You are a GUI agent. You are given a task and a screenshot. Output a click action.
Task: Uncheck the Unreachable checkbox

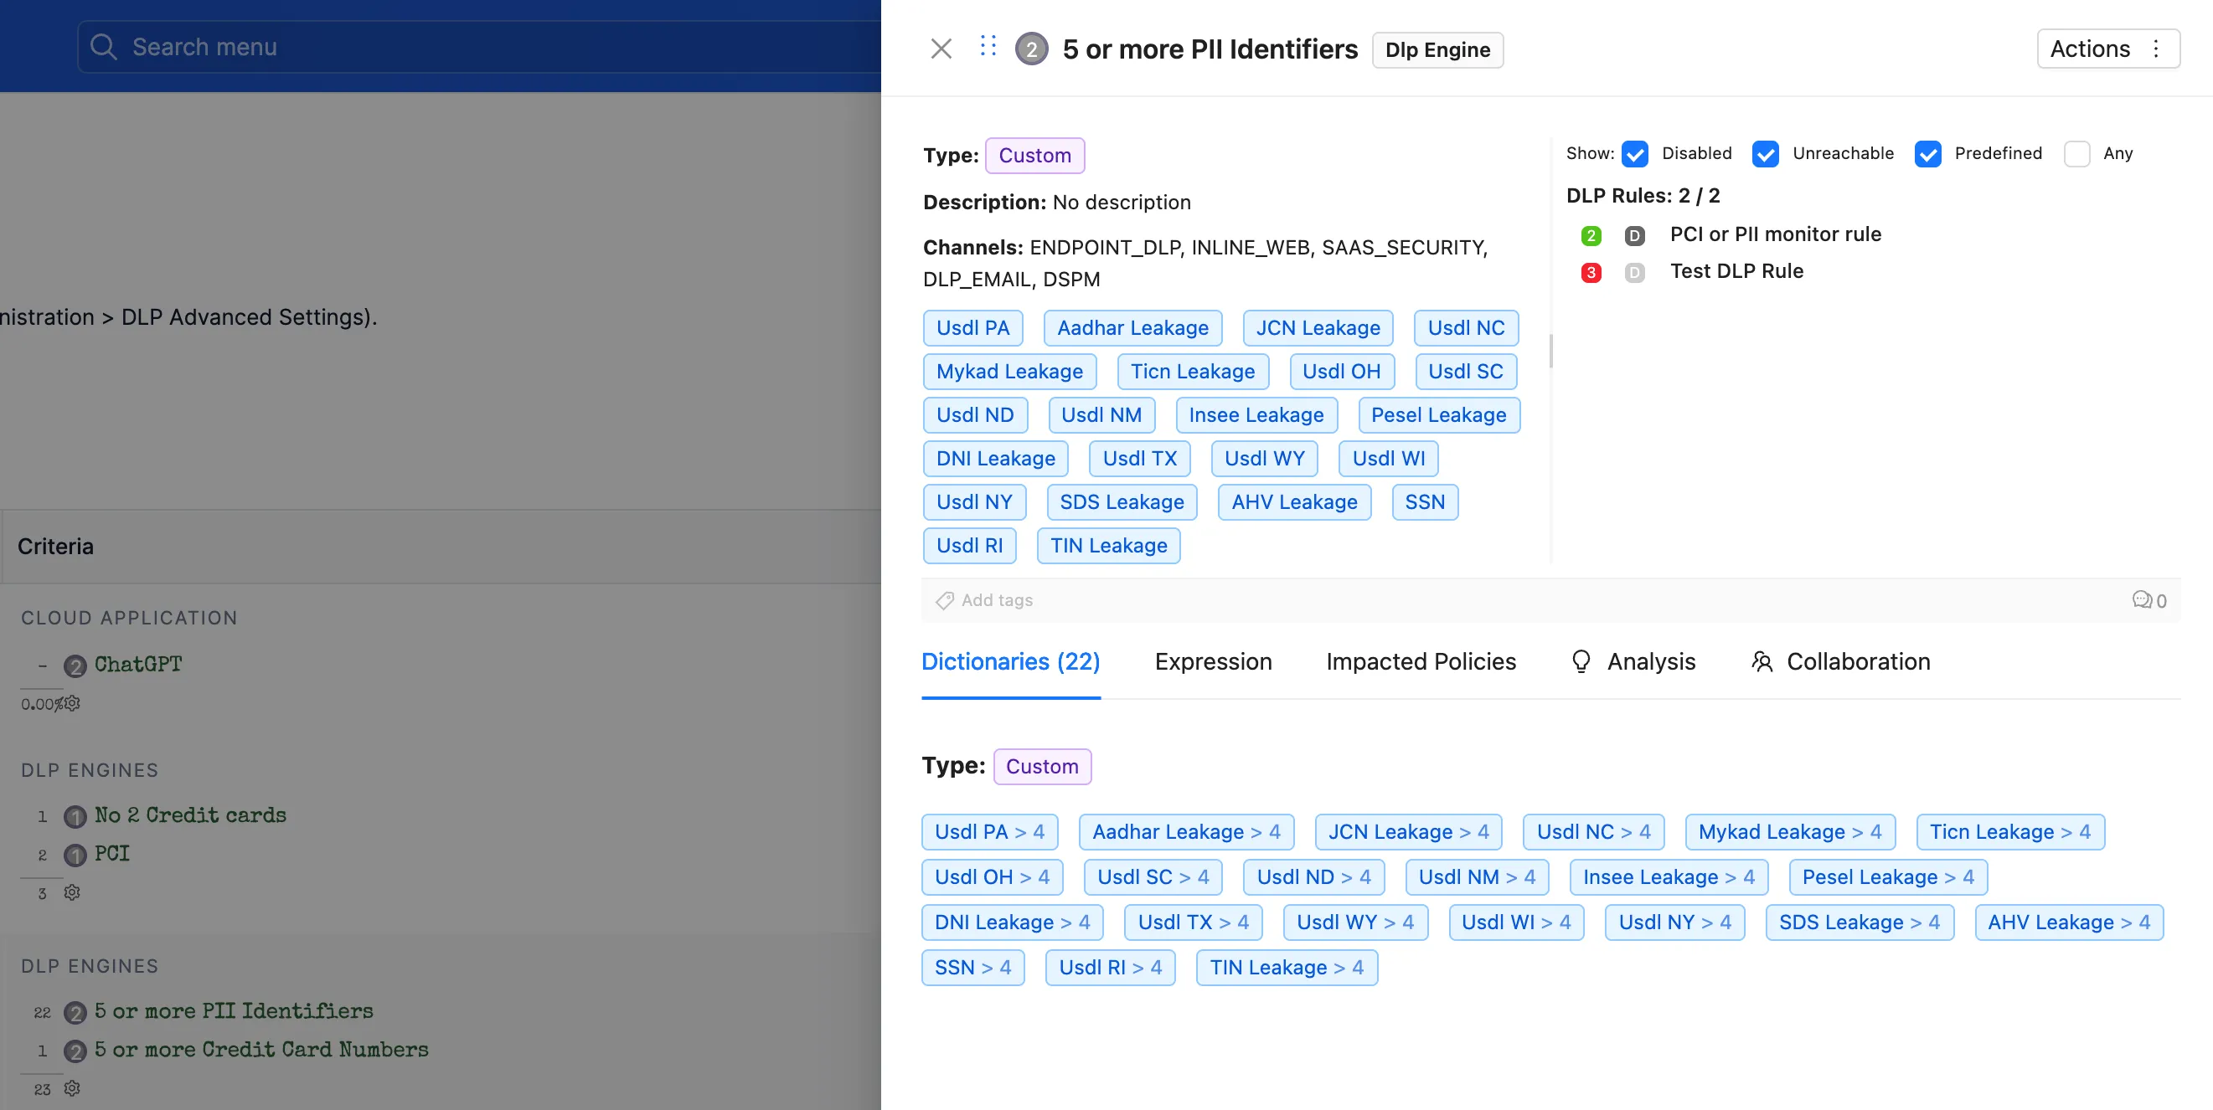pos(1765,154)
